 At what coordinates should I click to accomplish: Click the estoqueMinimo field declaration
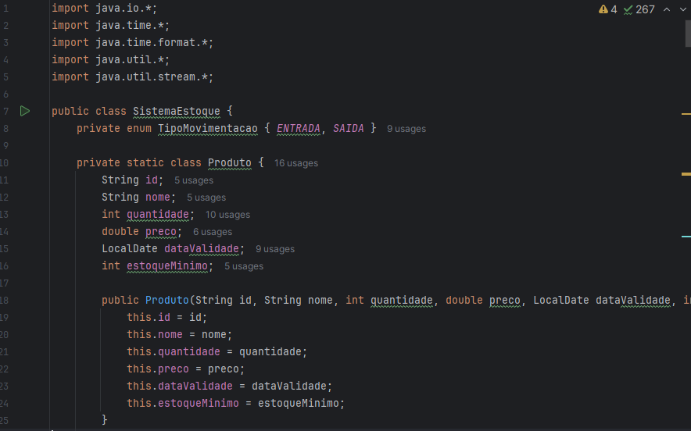point(158,266)
